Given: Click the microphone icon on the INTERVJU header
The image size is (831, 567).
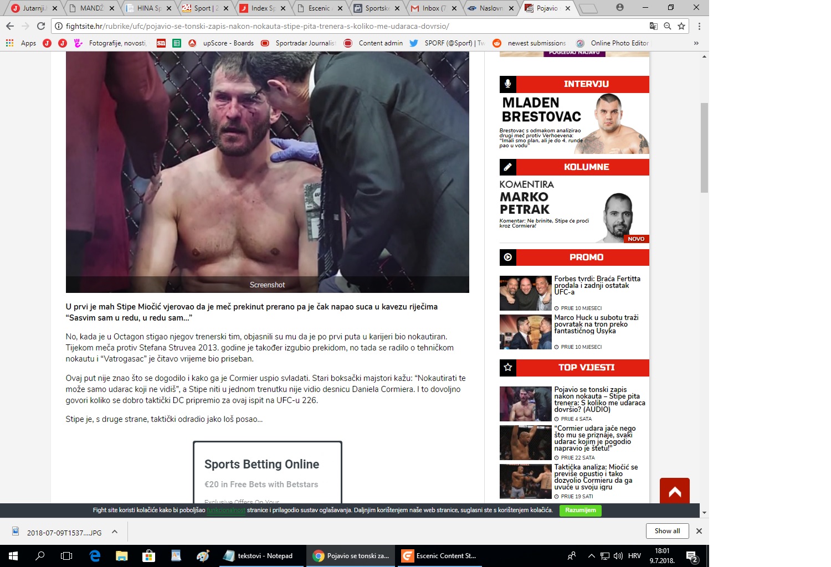Looking at the screenshot, I should 509,84.
